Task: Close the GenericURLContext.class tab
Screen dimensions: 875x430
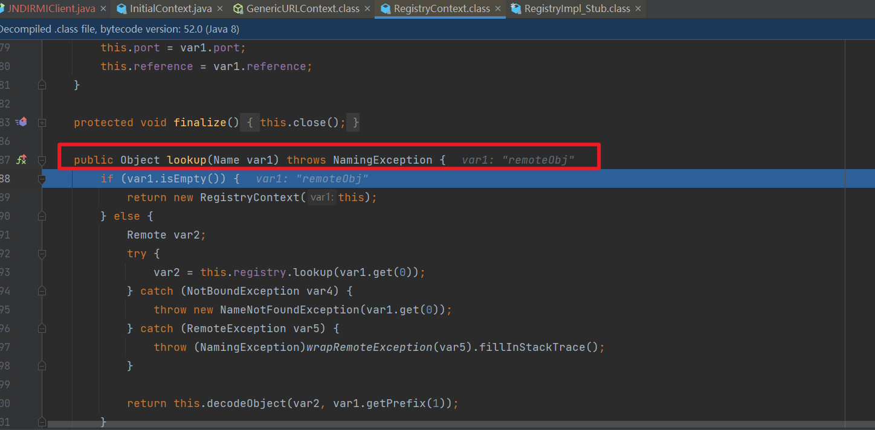Action: click(367, 9)
